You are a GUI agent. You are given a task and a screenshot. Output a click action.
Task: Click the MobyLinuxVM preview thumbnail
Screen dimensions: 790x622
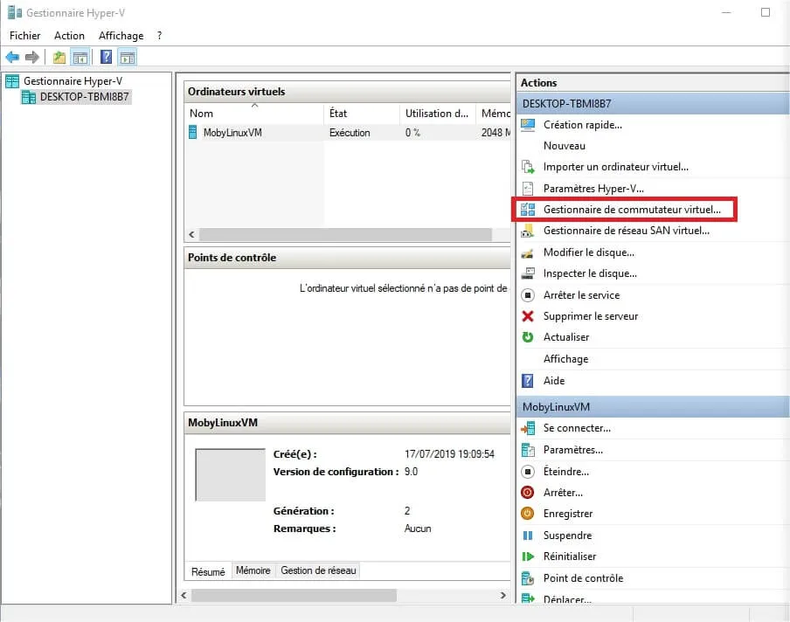(x=230, y=474)
